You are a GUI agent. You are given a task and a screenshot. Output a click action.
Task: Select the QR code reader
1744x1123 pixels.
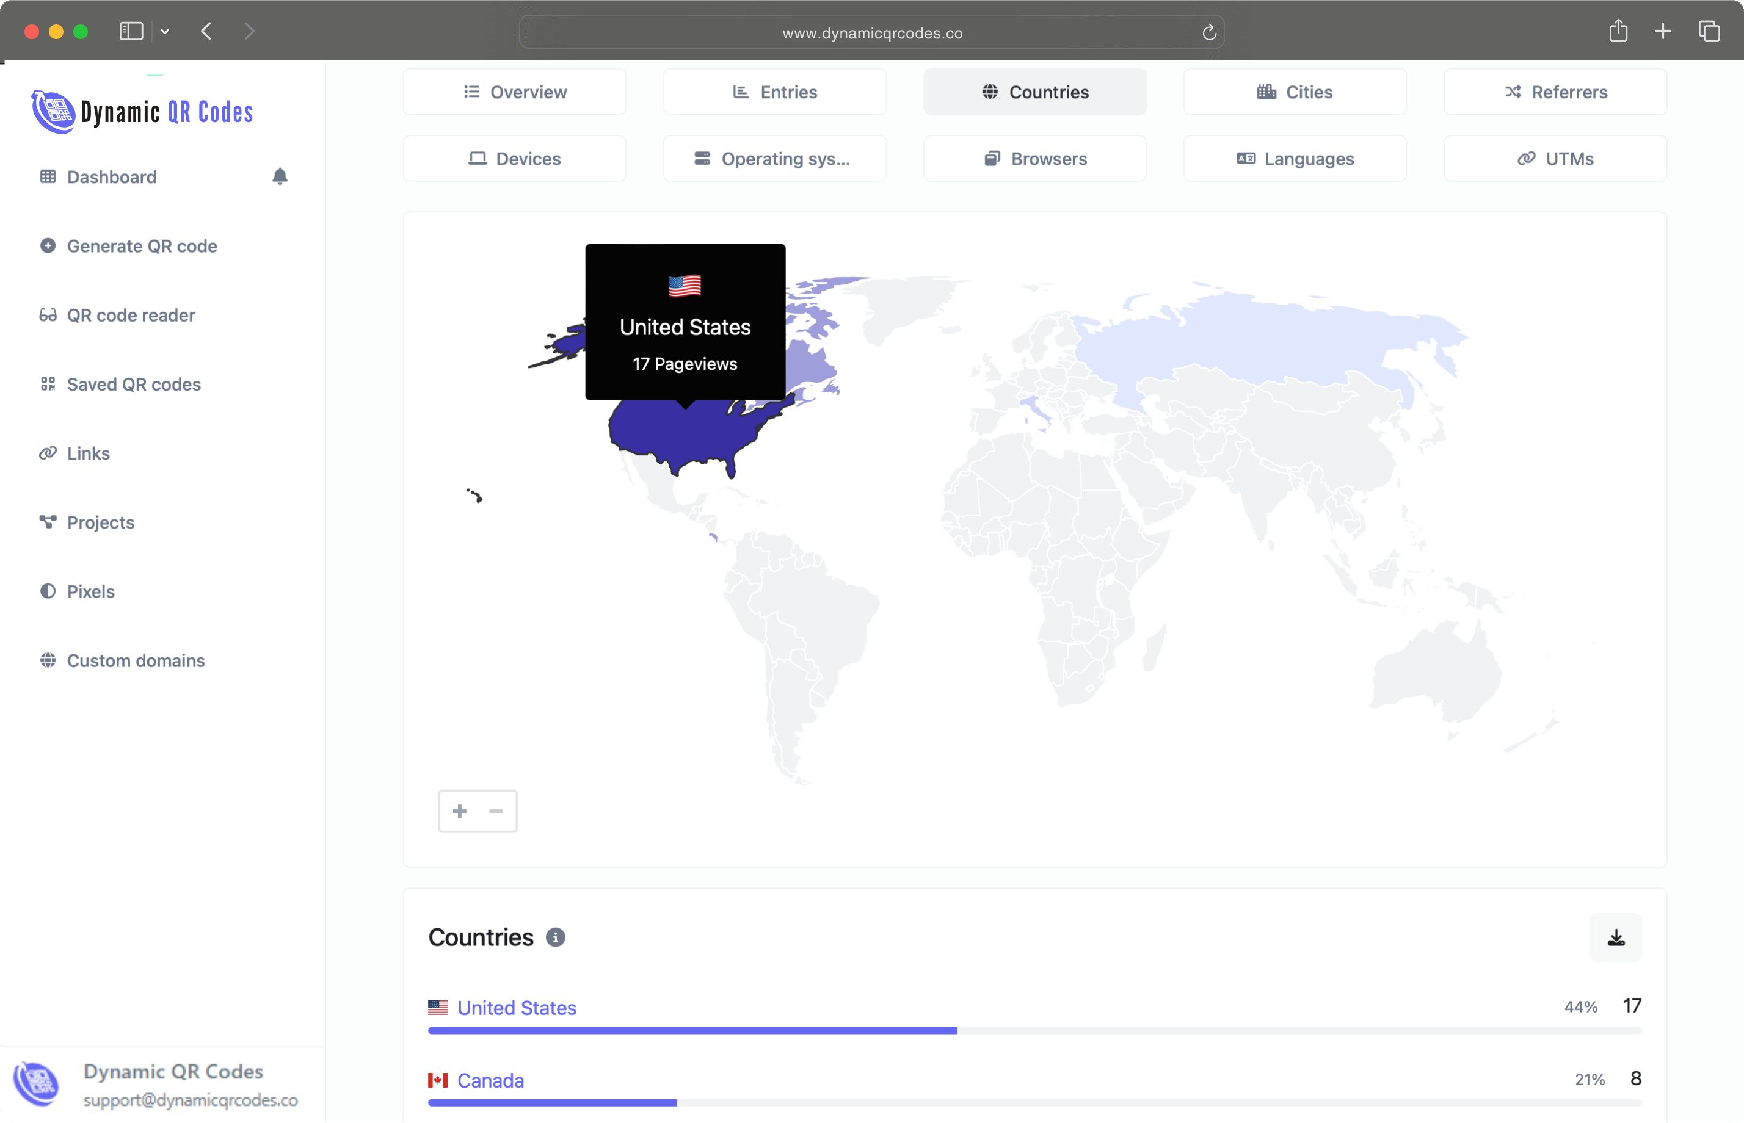(x=131, y=315)
